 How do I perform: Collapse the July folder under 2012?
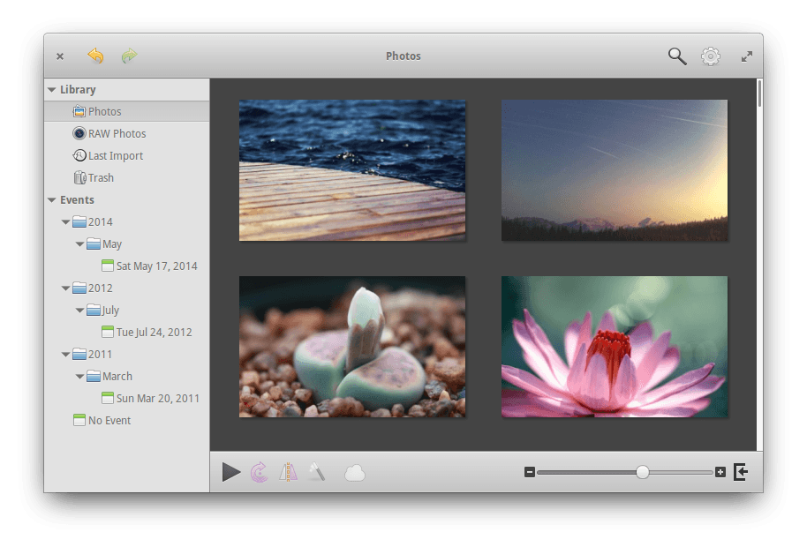tap(79, 311)
